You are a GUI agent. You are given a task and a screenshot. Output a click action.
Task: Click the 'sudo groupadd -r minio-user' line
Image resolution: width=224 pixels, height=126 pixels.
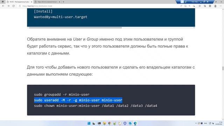click(x=62, y=94)
